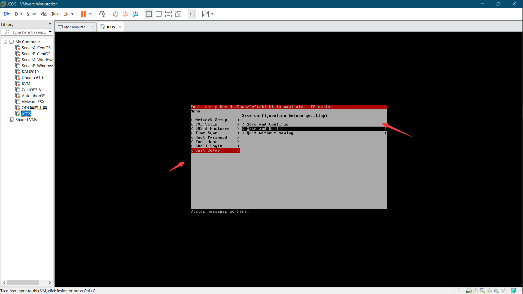The width and height of the screenshot is (523, 294).
Task: Click the hard disk status icon
Action: (469, 291)
